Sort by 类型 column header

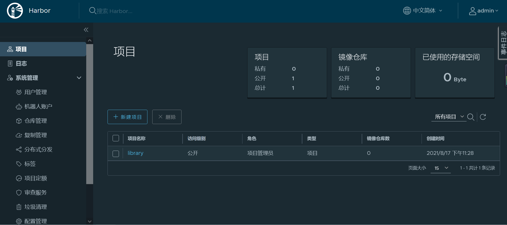[312, 138]
